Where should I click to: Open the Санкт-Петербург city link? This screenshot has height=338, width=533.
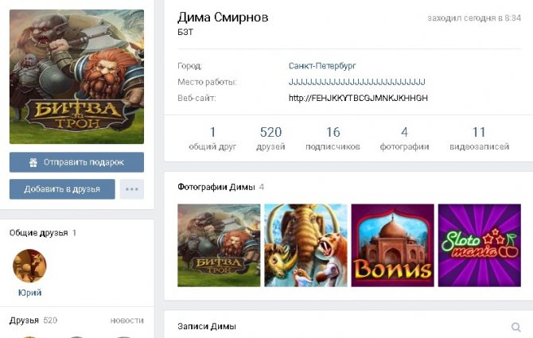pos(322,65)
